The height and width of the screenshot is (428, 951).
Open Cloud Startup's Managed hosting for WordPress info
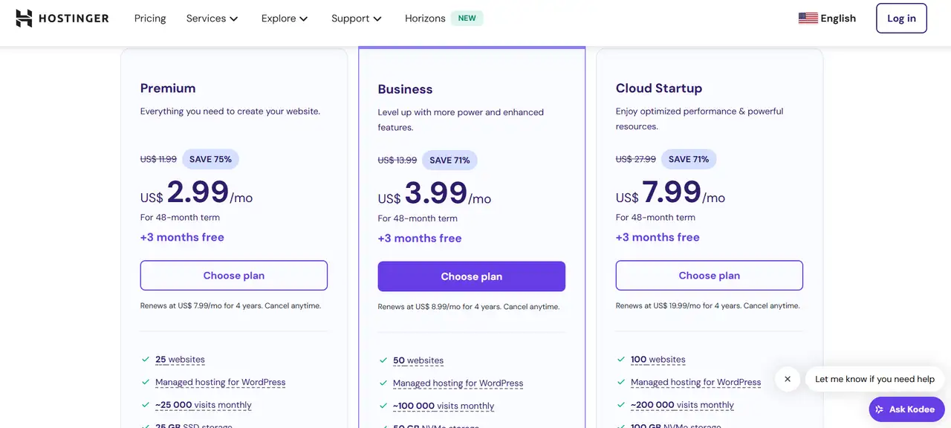pyautogui.click(x=696, y=382)
